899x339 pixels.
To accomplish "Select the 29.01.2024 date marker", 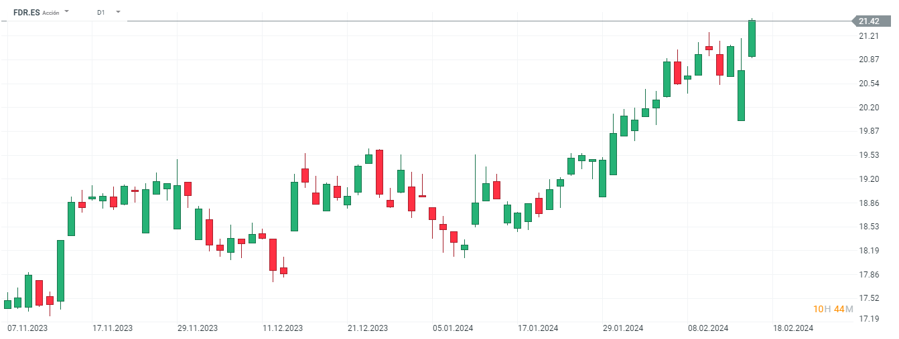I will (x=623, y=328).
